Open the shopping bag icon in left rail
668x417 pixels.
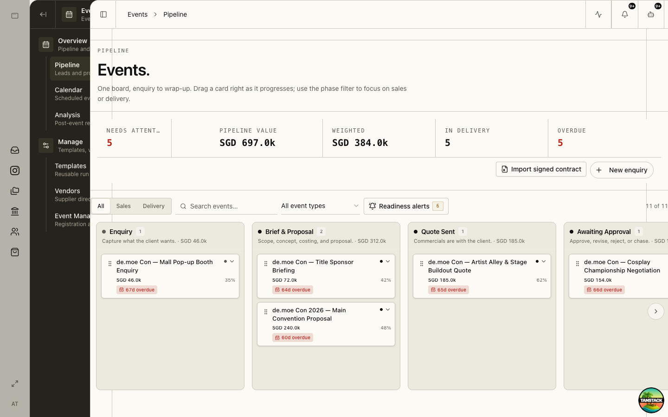(15, 252)
